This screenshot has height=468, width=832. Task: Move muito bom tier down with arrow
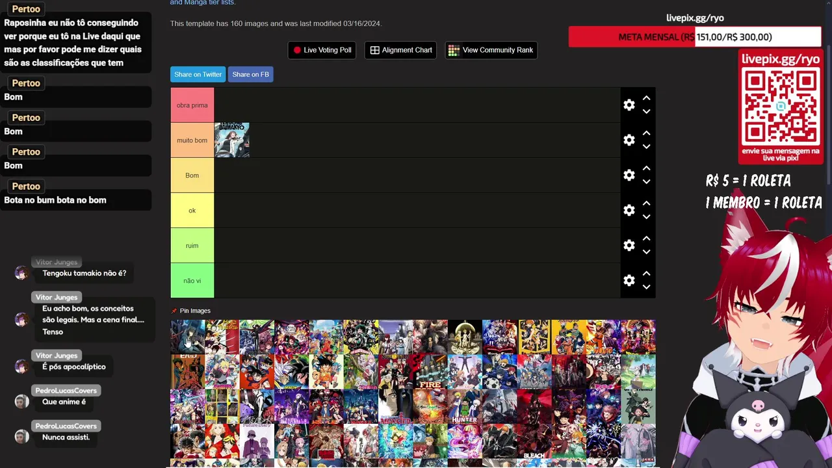coord(646,146)
